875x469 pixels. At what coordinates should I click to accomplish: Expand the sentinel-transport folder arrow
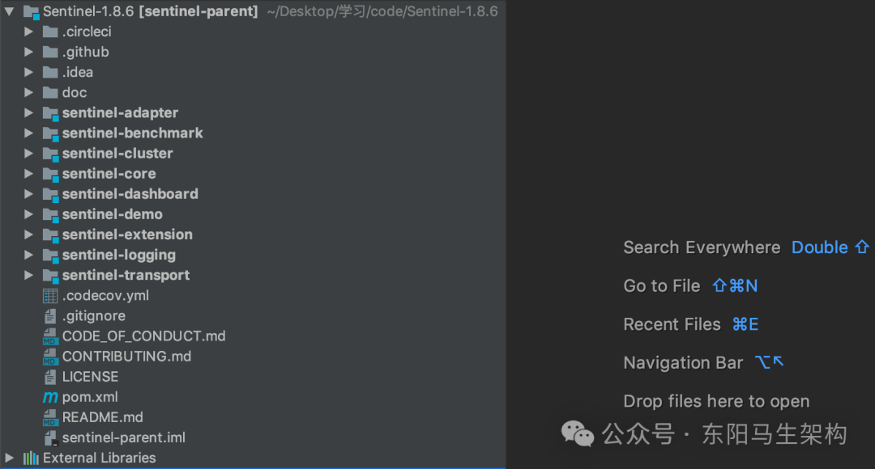click(28, 275)
